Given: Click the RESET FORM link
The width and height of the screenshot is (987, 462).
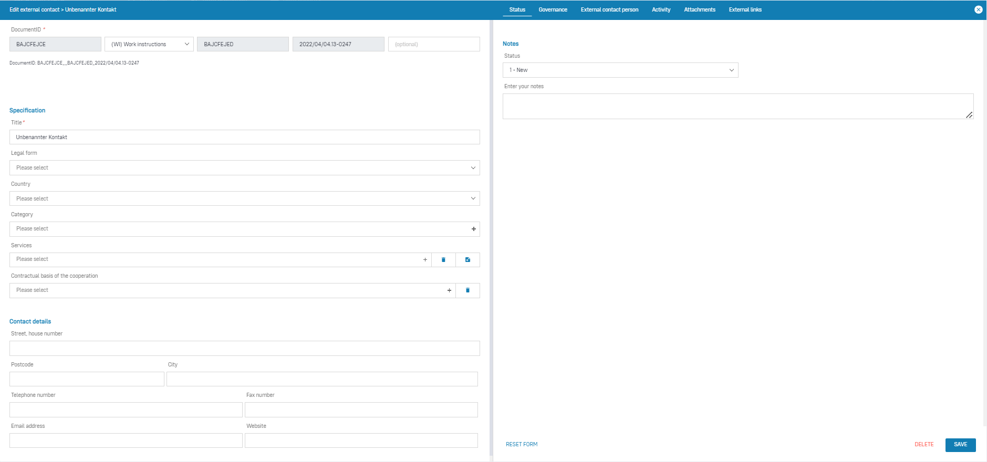Looking at the screenshot, I should click(x=522, y=445).
